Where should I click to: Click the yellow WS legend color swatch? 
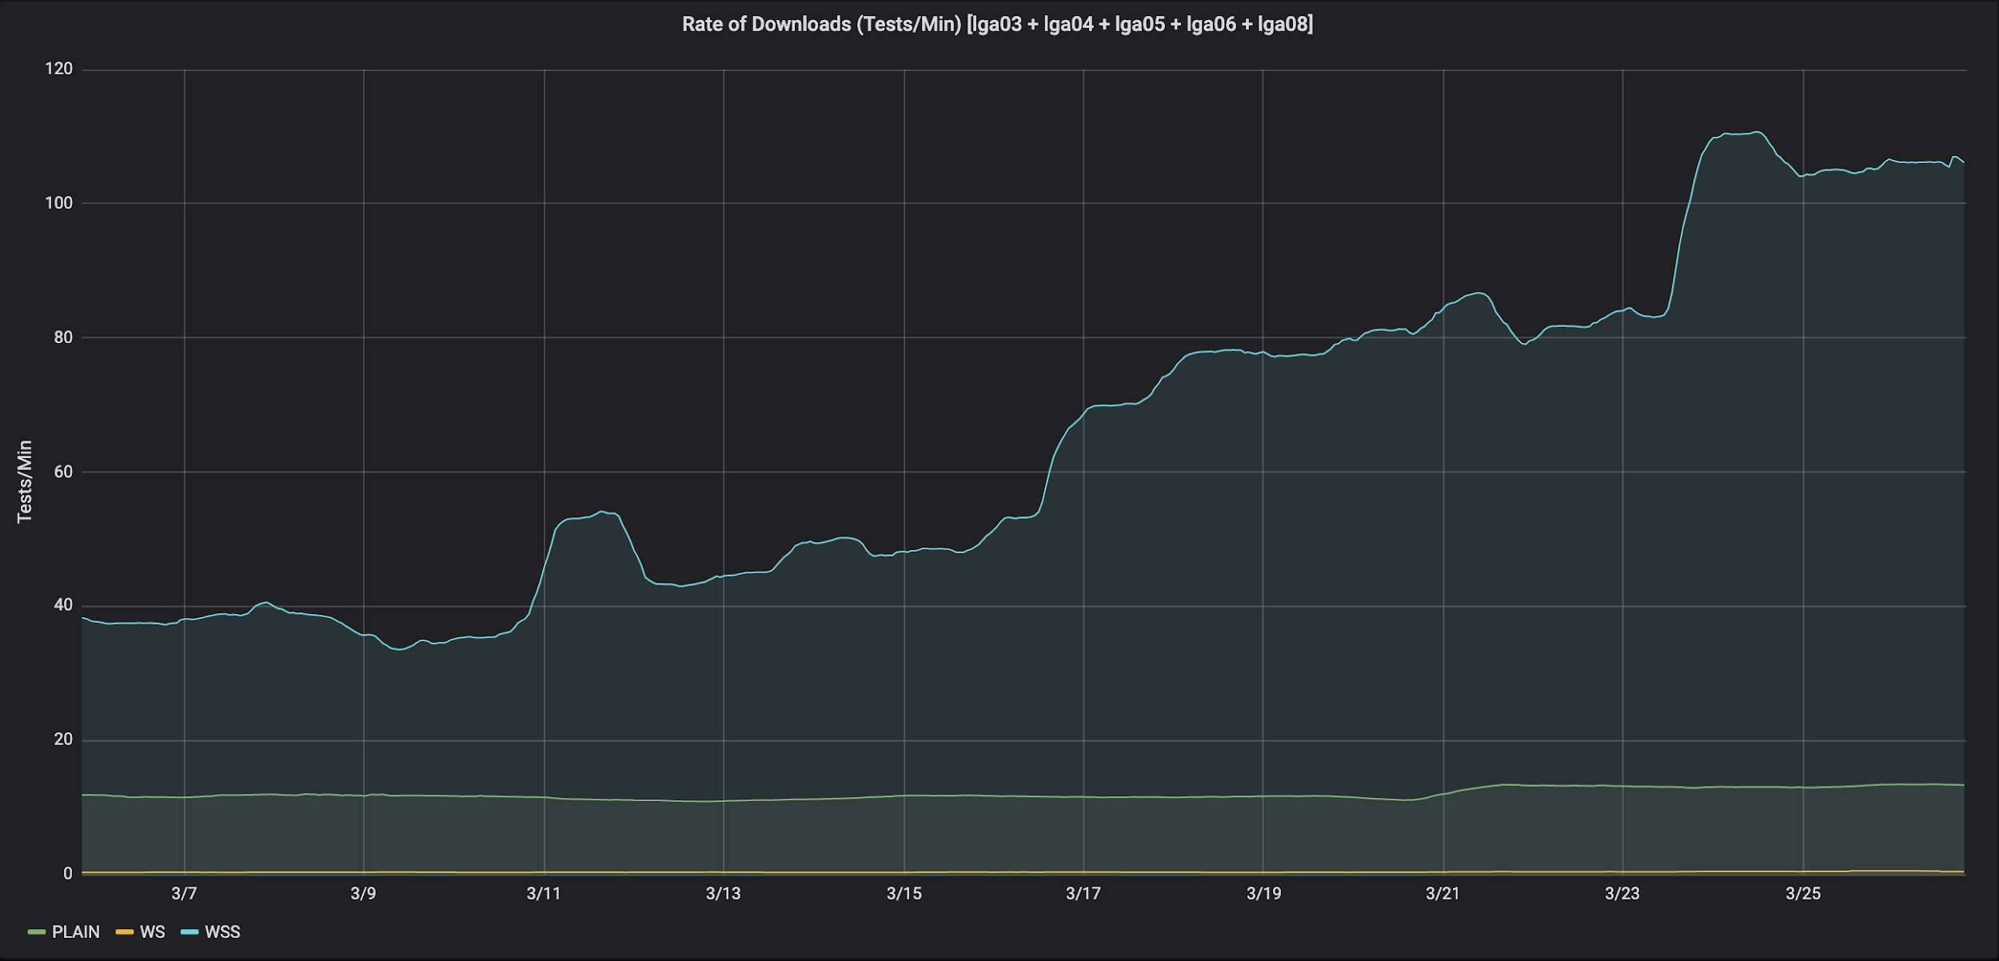point(125,932)
